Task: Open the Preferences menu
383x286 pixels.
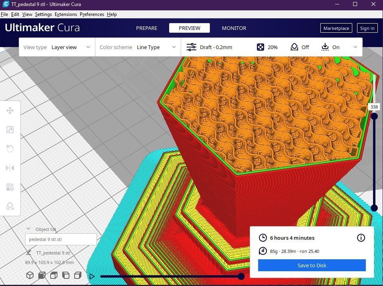Action: click(92, 14)
